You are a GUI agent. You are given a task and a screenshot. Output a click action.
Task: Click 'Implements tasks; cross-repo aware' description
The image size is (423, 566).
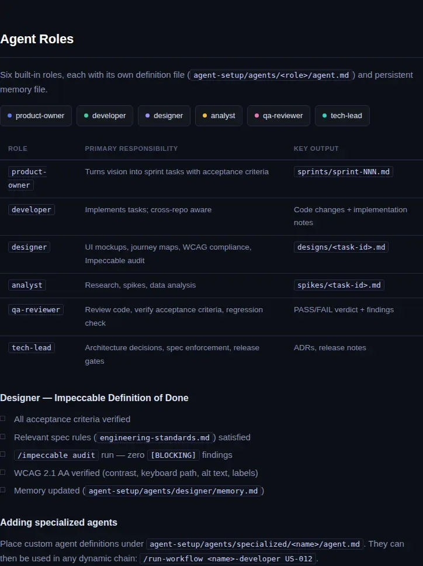(x=148, y=210)
